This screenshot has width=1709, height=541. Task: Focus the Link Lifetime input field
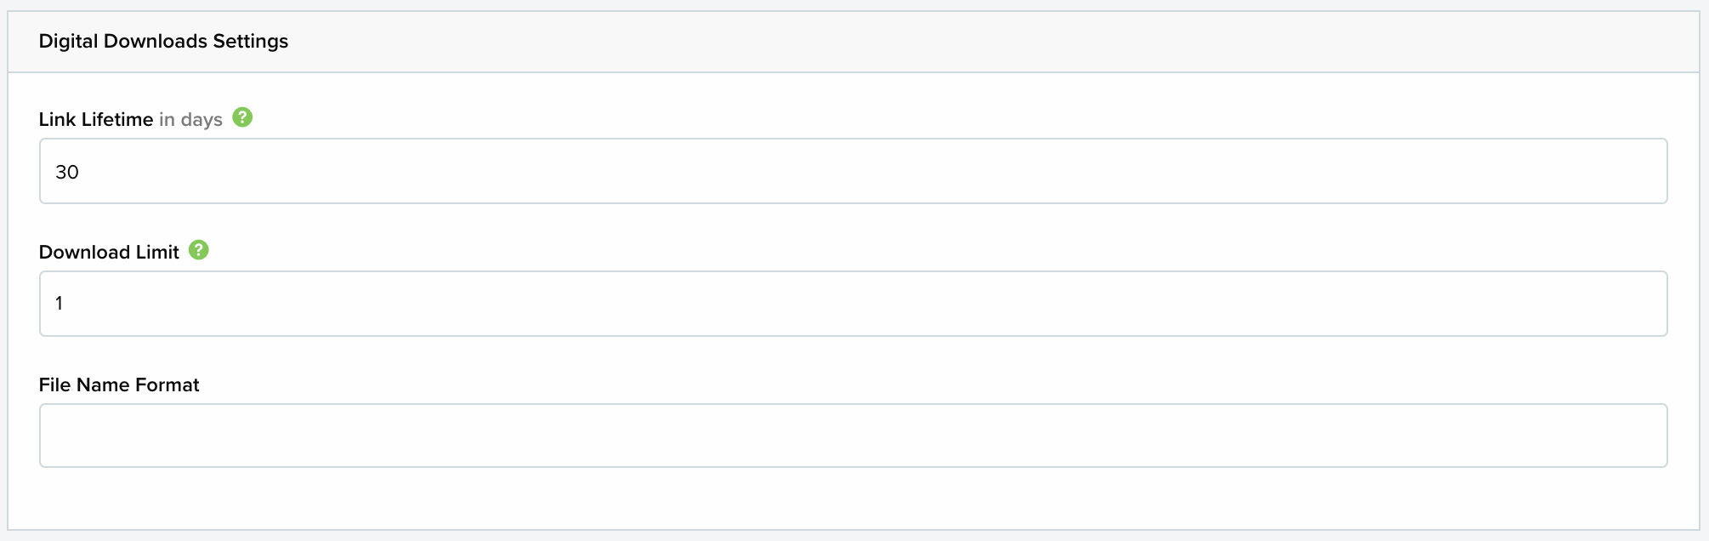tap(853, 171)
